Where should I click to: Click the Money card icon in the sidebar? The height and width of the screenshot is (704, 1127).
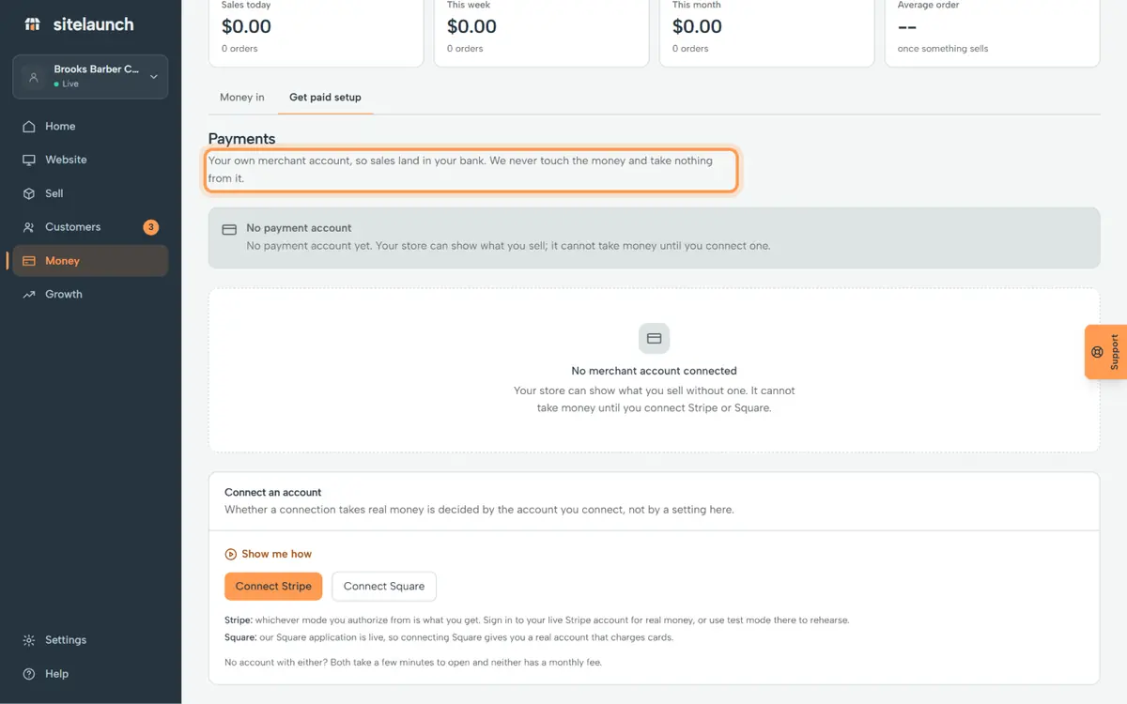tap(29, 261)
